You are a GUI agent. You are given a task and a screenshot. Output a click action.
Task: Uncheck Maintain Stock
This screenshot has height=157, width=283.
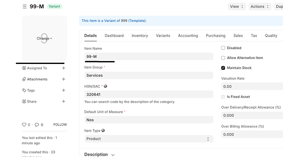click(223, 68)
